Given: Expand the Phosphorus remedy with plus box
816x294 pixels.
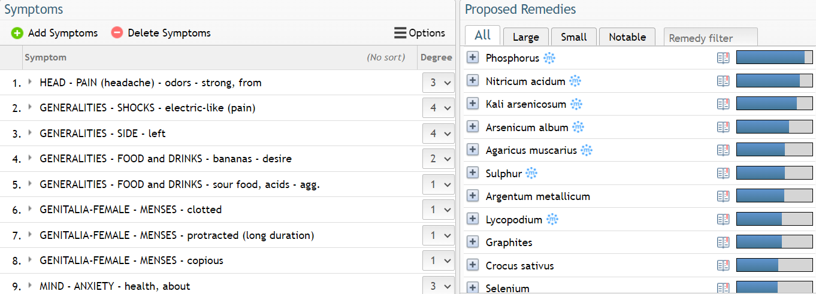Looking at the screenshot, I should (x=473, y=57).
